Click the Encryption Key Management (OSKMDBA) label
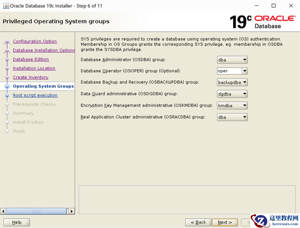 click(x=147, y=105)
